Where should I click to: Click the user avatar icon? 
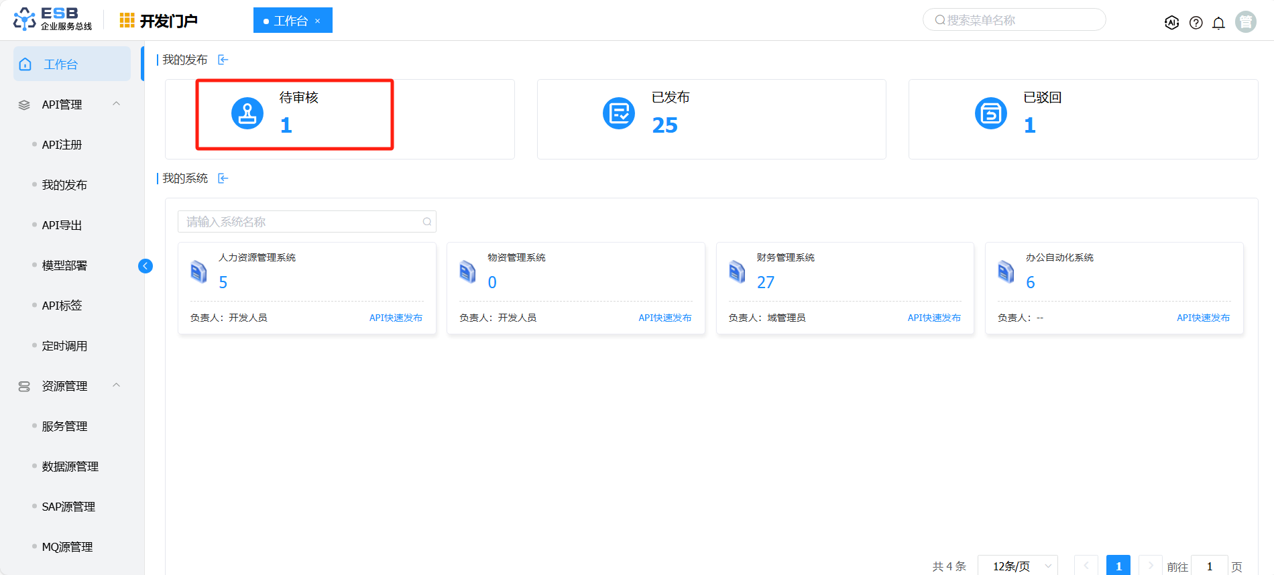click(x=1245, y=22)
